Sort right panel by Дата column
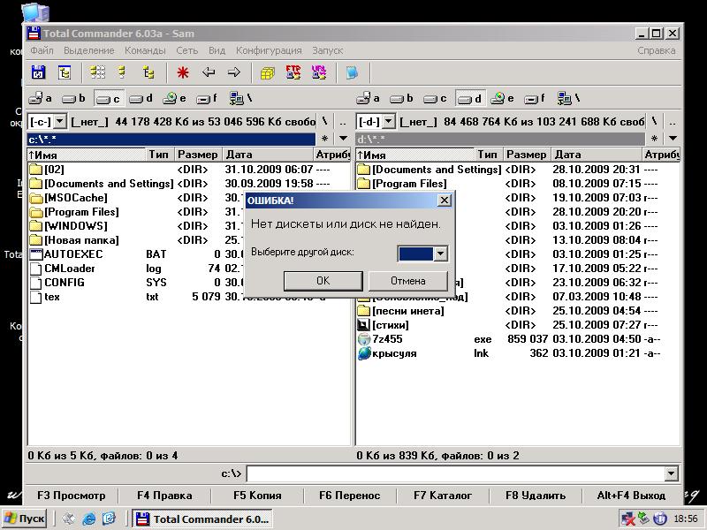707x530 pixels. [596, 155]
